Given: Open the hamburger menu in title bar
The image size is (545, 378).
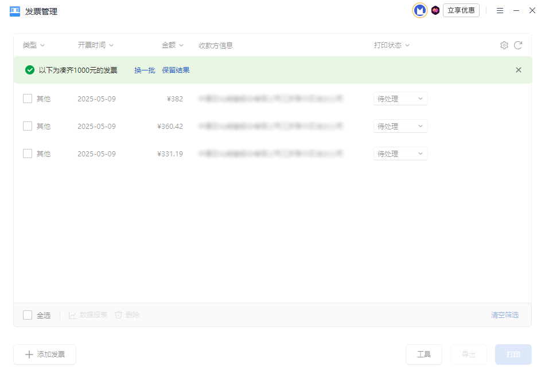Looking at the screenshot, I should click(x=500, y=11).
